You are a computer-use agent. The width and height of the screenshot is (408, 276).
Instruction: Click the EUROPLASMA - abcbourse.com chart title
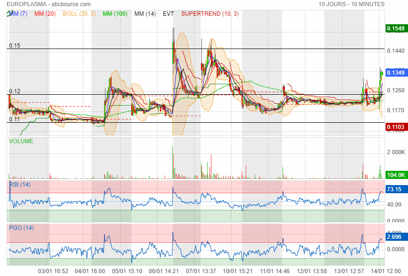coord(46,4)
